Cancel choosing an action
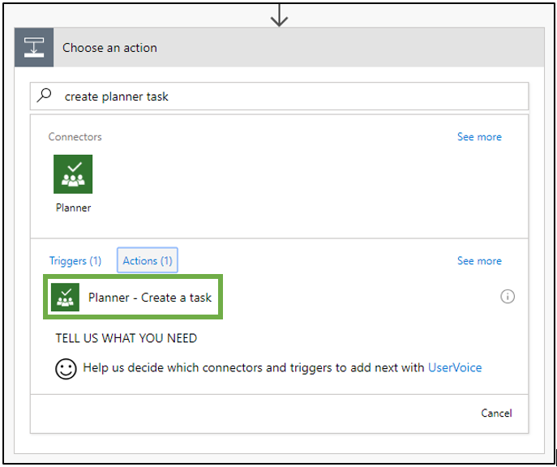557x467 pixels. click(496, 413)
